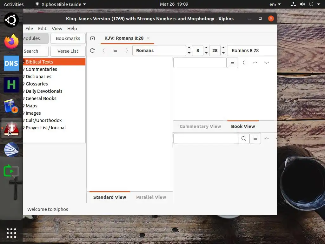Open the green screen-capture app in dock
The height and width of the screenshot is (244, 325).
click(x=11, y=171)
